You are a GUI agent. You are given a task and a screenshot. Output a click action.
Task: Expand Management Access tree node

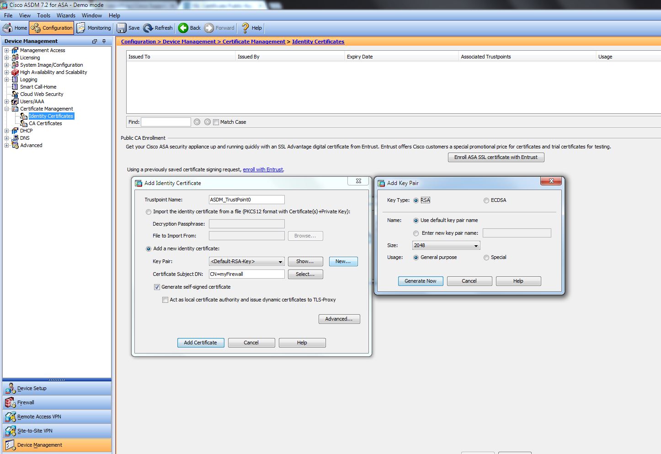pyautogui.click(x=7, y=51)
